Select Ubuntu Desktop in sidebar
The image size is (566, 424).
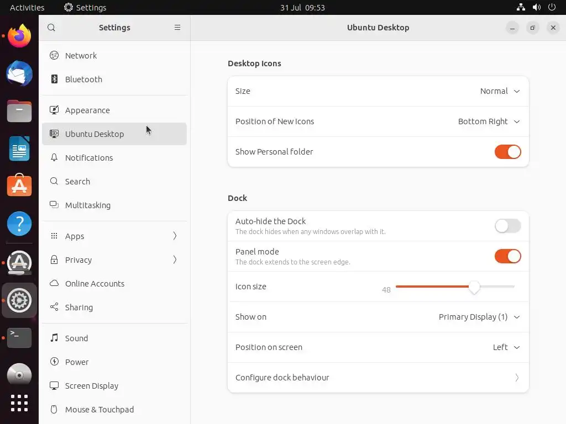tap(114, 134)
